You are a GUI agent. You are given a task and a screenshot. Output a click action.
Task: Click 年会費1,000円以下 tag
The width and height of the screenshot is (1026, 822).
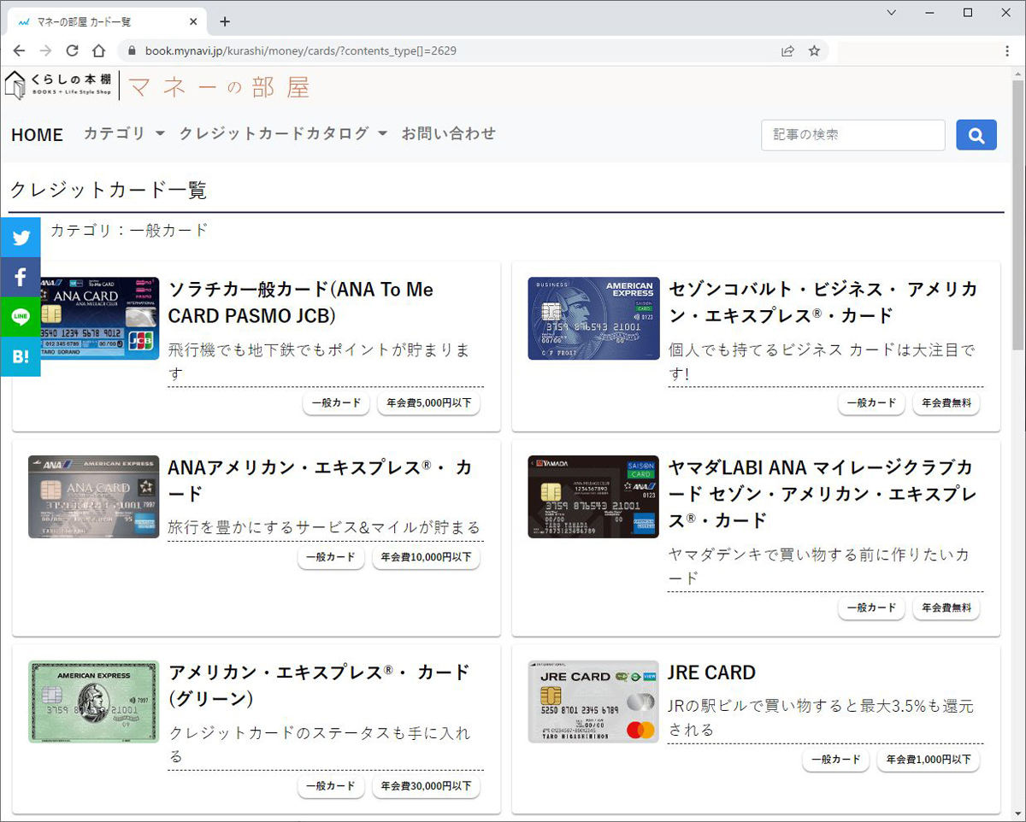tap(929, 760)
